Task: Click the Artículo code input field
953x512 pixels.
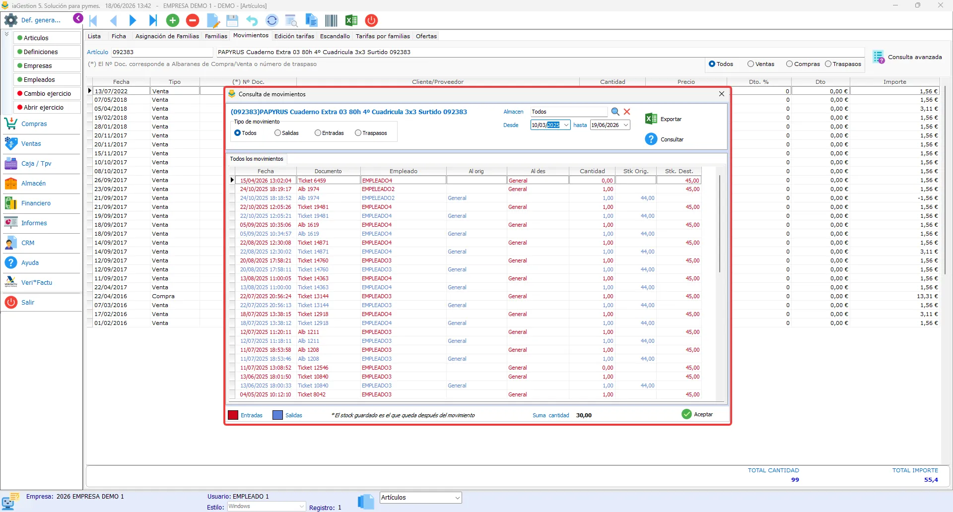Action: coord(162,52)
